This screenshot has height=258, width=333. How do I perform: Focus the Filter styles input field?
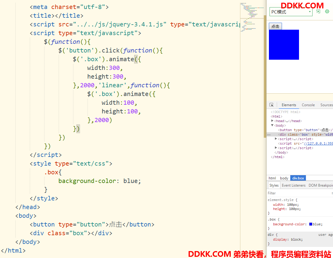pyautogui.click(x=298, y=193)
